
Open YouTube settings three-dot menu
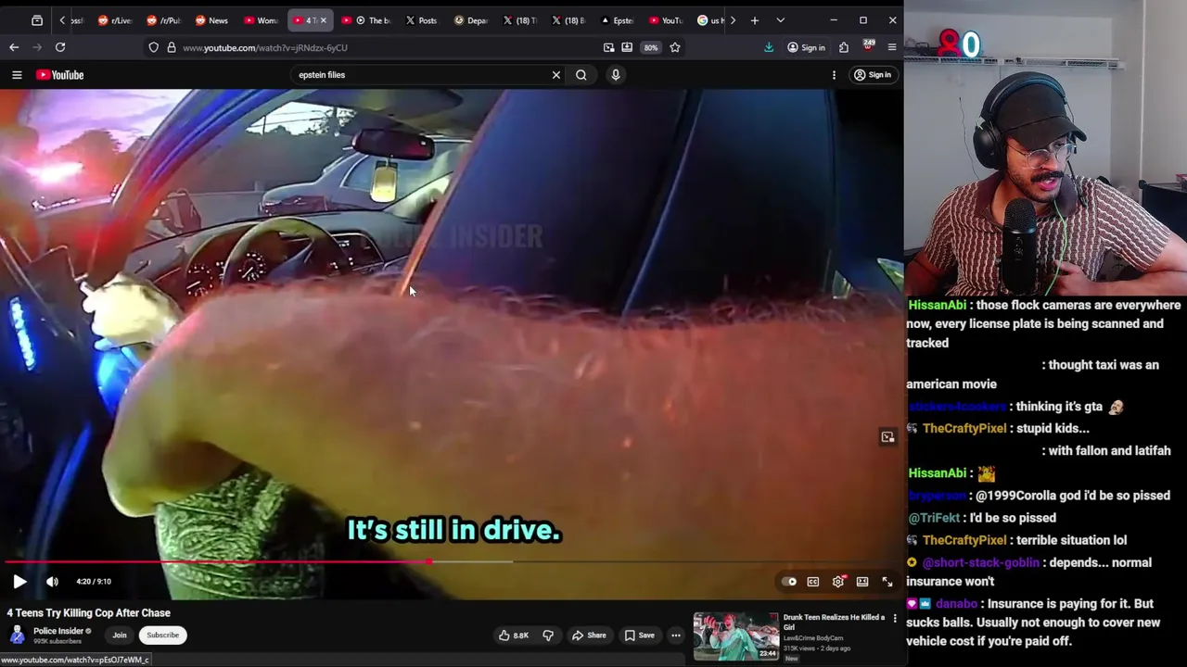point(834,75)
